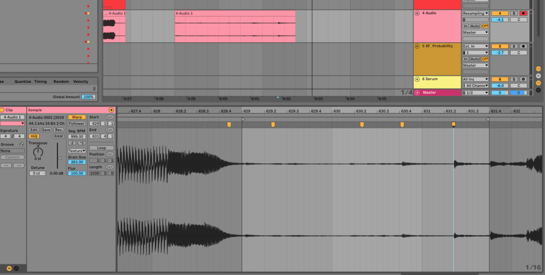Click the Follower button
The width and height of the screenshot is (545, 275).
(77, 124)
